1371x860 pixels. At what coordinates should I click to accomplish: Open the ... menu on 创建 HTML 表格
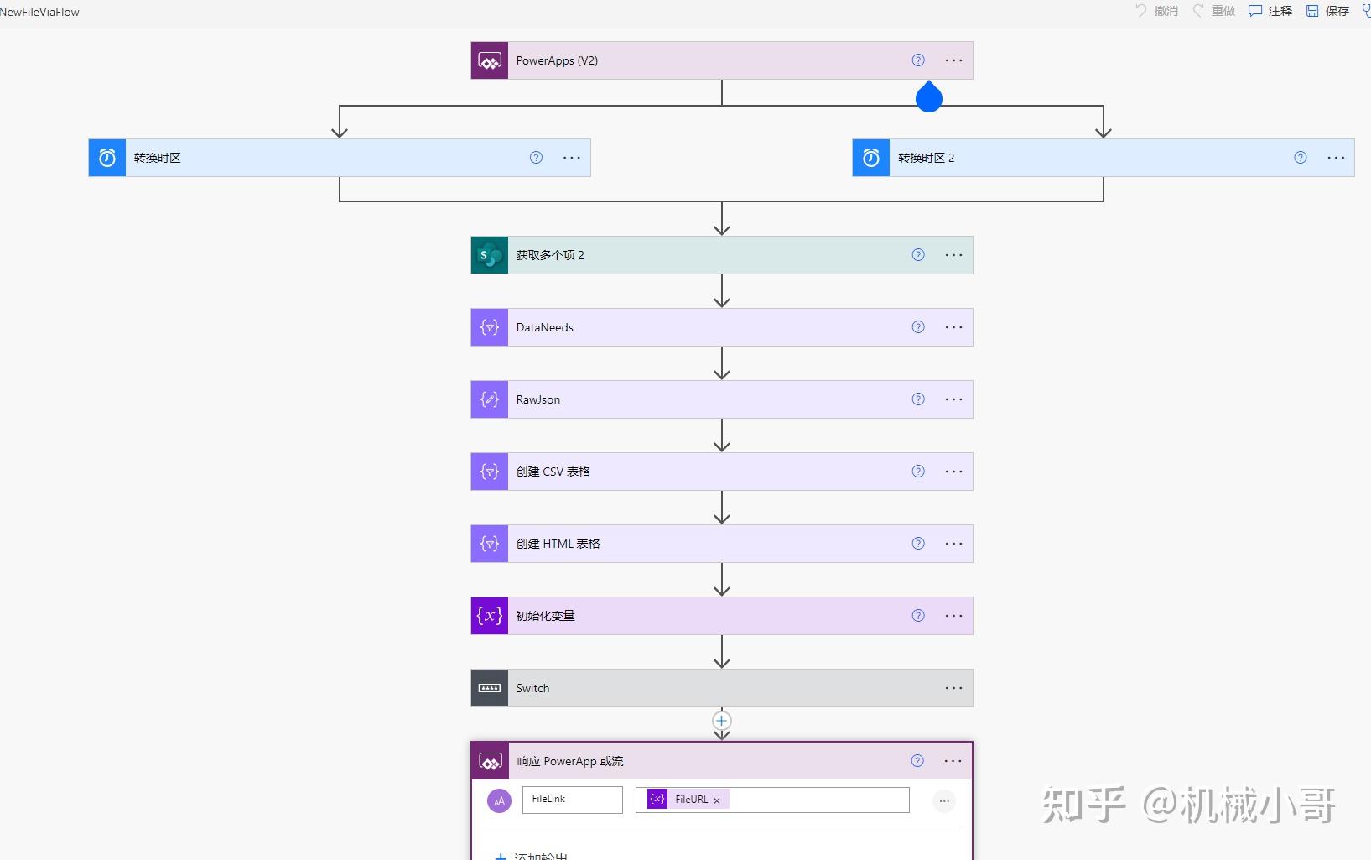(953, 543)
